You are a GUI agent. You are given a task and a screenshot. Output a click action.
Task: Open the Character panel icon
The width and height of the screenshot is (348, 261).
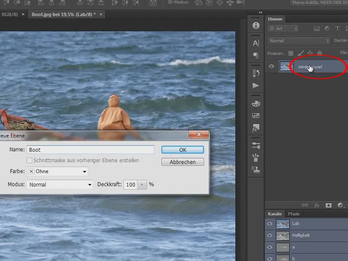click(x=256, y=43)
